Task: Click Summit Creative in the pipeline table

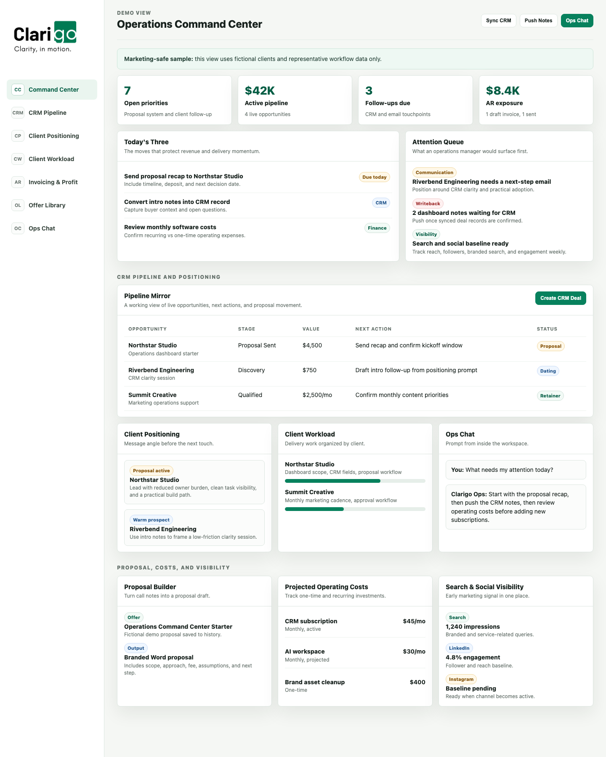Action: point(152,395)
